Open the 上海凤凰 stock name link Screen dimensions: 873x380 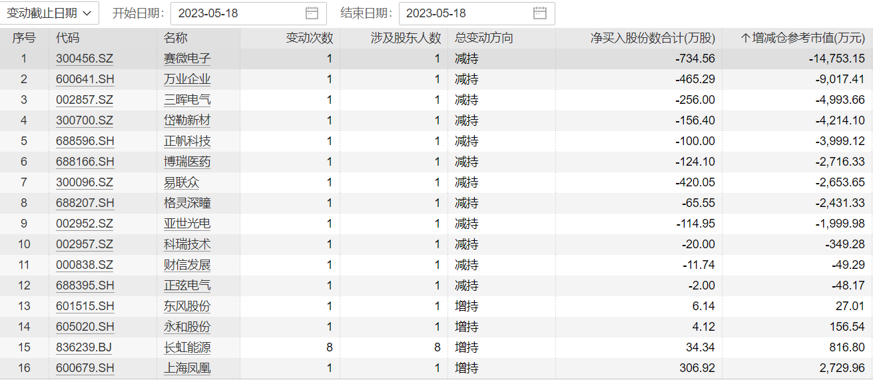coord(187,368)
